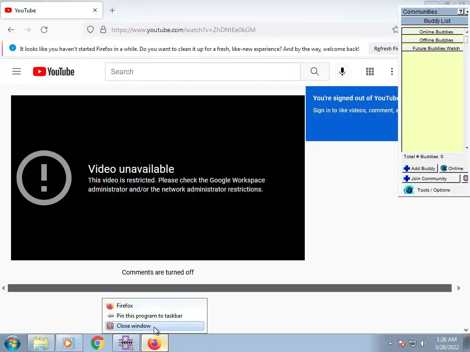Image resolution: width=470 pixels, height=352 pixels.
Task: Click the Action Center flag tray icon
Action: pyautogui.click(x=402, y=343)
